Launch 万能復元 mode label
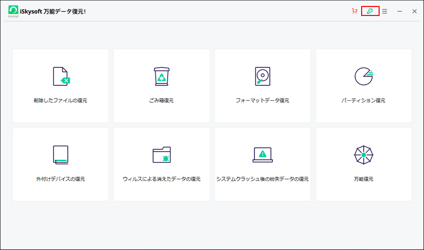Viewport: 424px width, 250px height. (x=364, y=179)
